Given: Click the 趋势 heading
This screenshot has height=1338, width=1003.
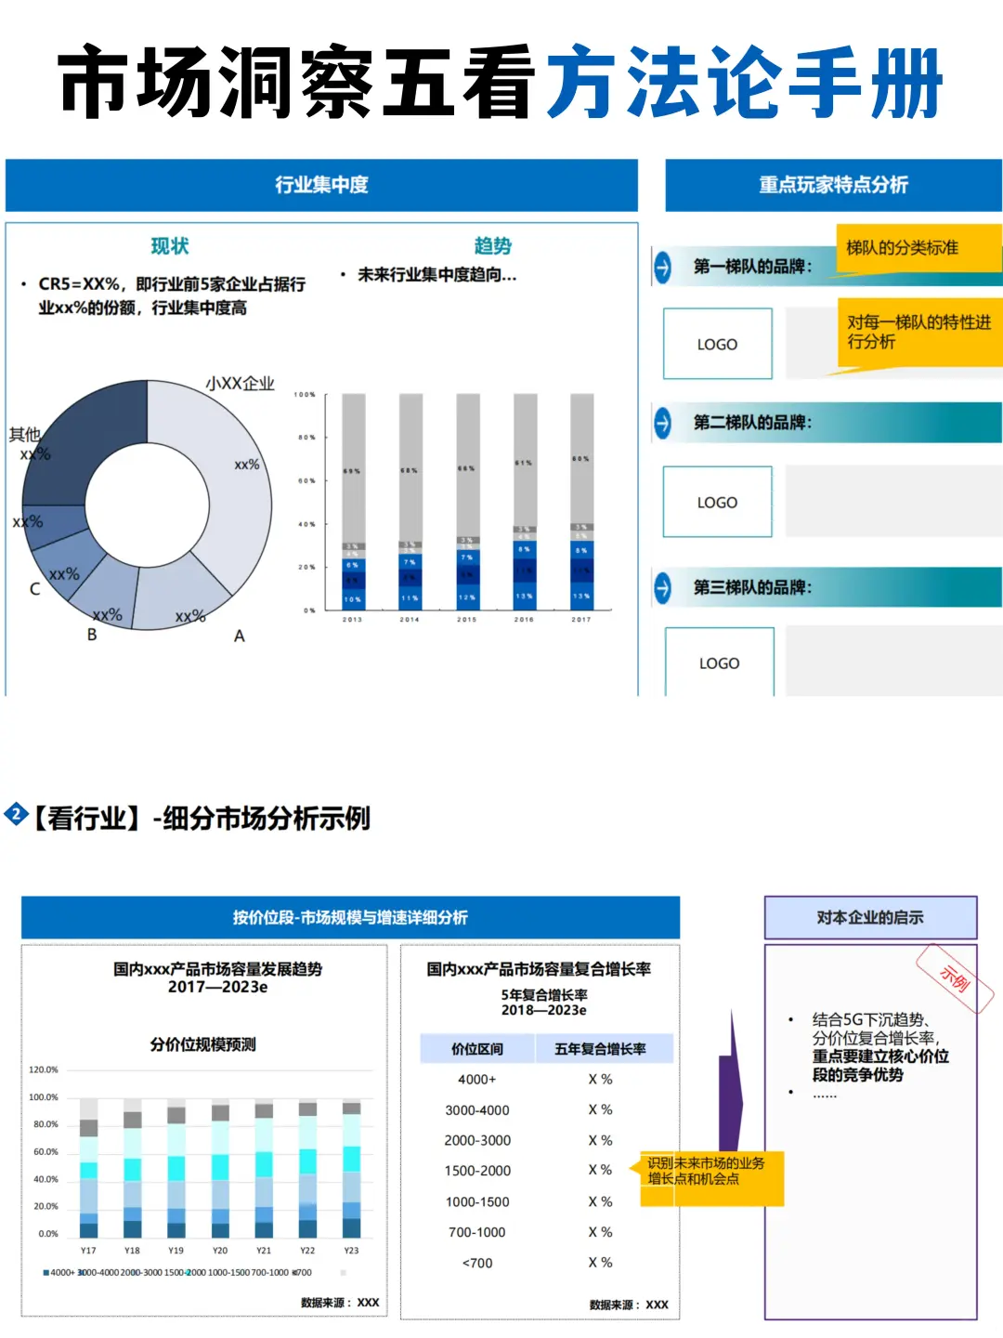Looking at the screenshot, I should pos(493,246).
